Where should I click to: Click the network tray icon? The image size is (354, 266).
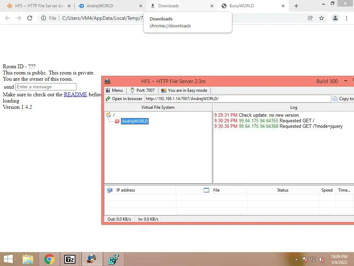tap(313, 259)
